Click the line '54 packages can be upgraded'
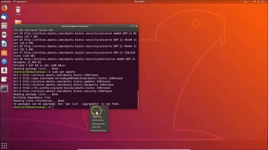Screen dimensions: 268x150 [x=67, y=104]
